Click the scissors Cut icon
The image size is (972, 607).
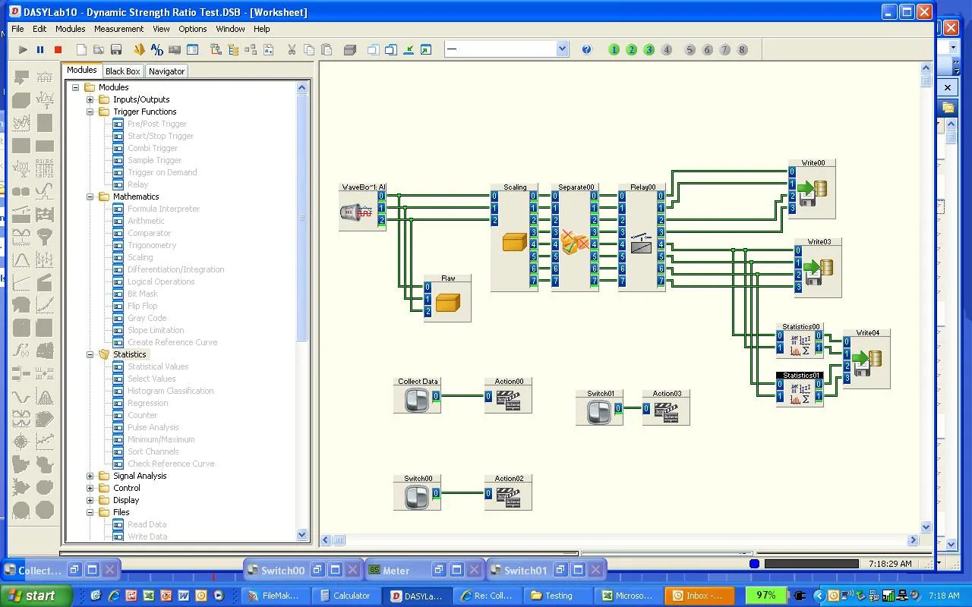tap(292, 50)
